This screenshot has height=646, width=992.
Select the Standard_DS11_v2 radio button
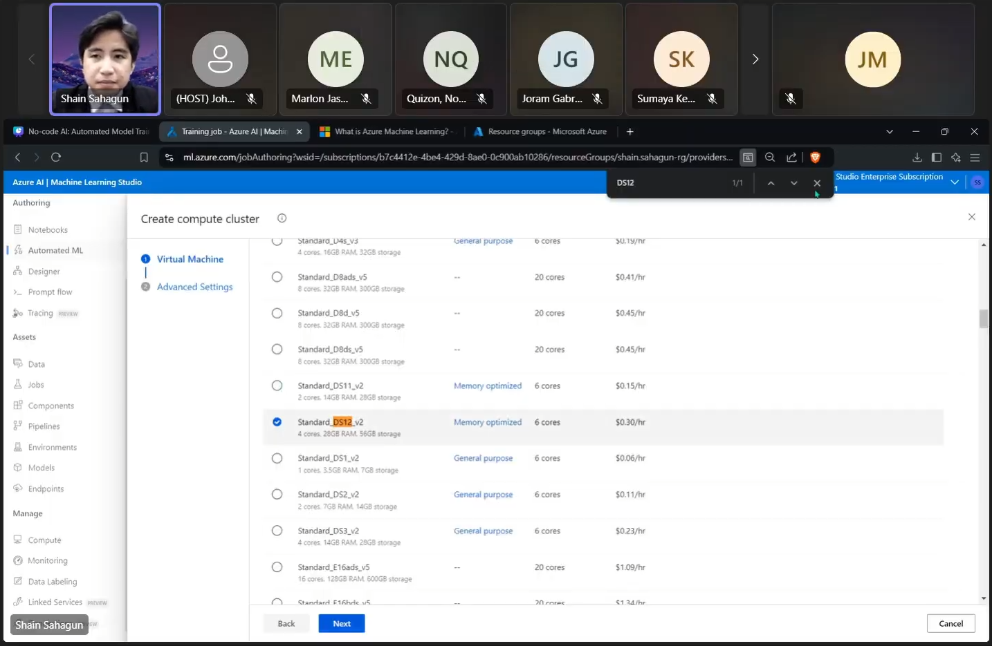tap(277, 386)
